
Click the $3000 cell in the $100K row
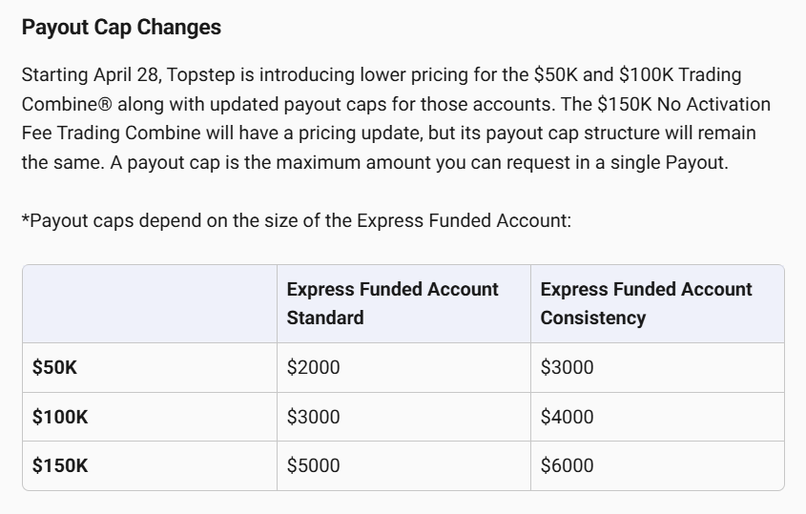click(403, 417)
